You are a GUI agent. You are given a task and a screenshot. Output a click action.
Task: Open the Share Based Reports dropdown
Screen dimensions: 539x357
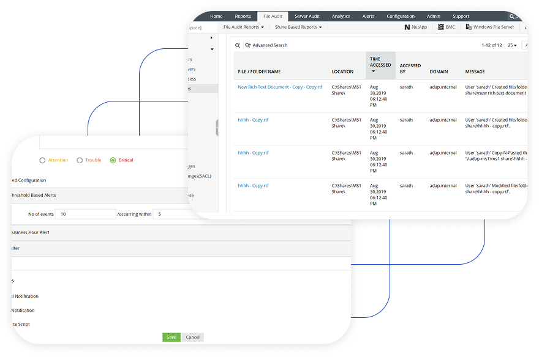(x=298, y=28)
